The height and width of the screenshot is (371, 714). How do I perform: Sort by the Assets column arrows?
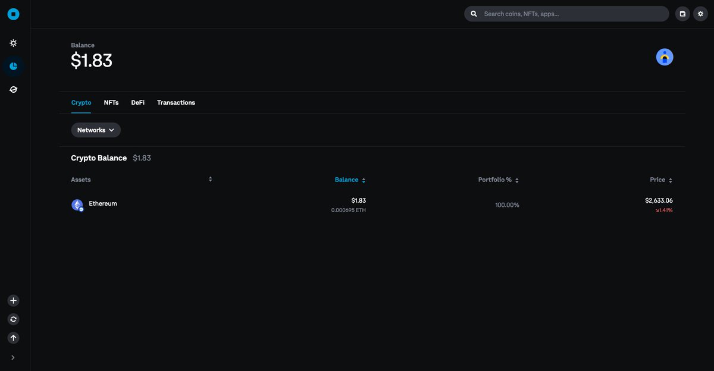tap(210, 179)
